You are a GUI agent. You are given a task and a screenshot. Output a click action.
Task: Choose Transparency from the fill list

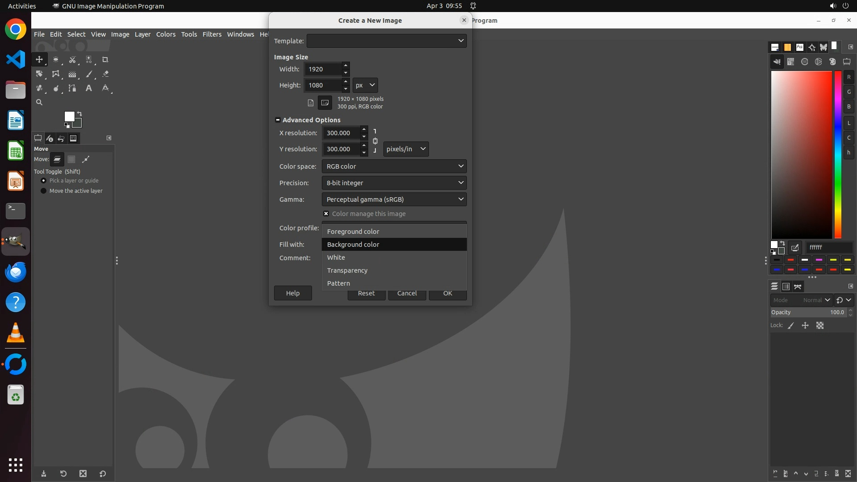tap(347, 270)
